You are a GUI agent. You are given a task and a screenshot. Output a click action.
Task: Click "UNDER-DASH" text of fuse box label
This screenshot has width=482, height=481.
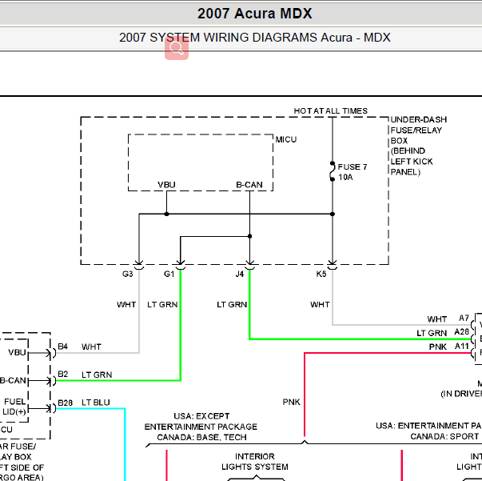[x=418, y=119]
